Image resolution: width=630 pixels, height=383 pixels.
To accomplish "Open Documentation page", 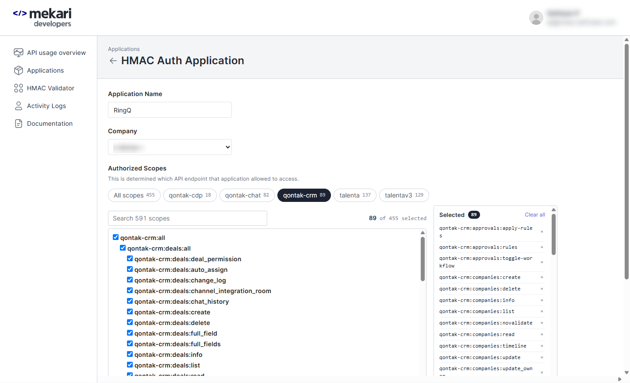I will pyautogui.click(x=50, y=124).
